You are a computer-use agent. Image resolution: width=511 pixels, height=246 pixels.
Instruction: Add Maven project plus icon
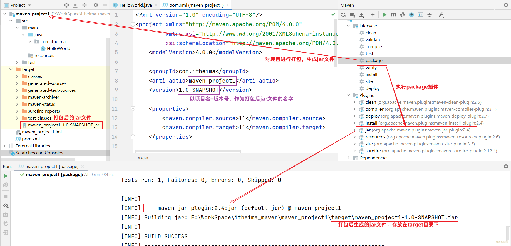pyautogui.click(x=373, y=15)
